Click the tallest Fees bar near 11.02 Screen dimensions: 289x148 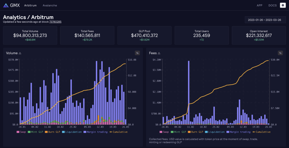189,93
